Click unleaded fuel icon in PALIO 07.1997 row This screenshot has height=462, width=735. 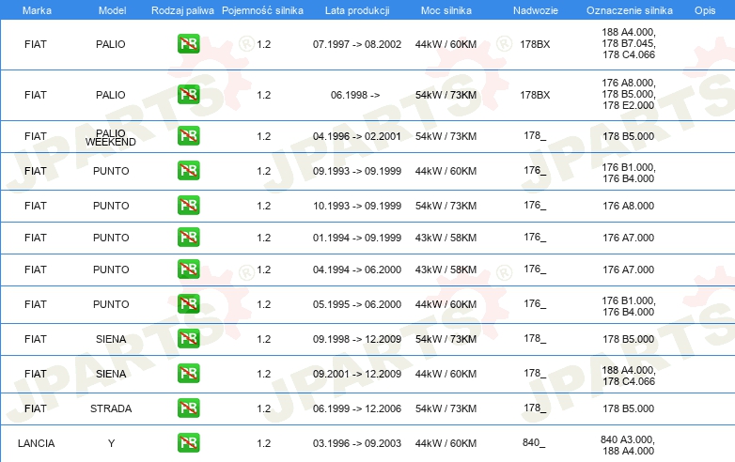point(188,44)
